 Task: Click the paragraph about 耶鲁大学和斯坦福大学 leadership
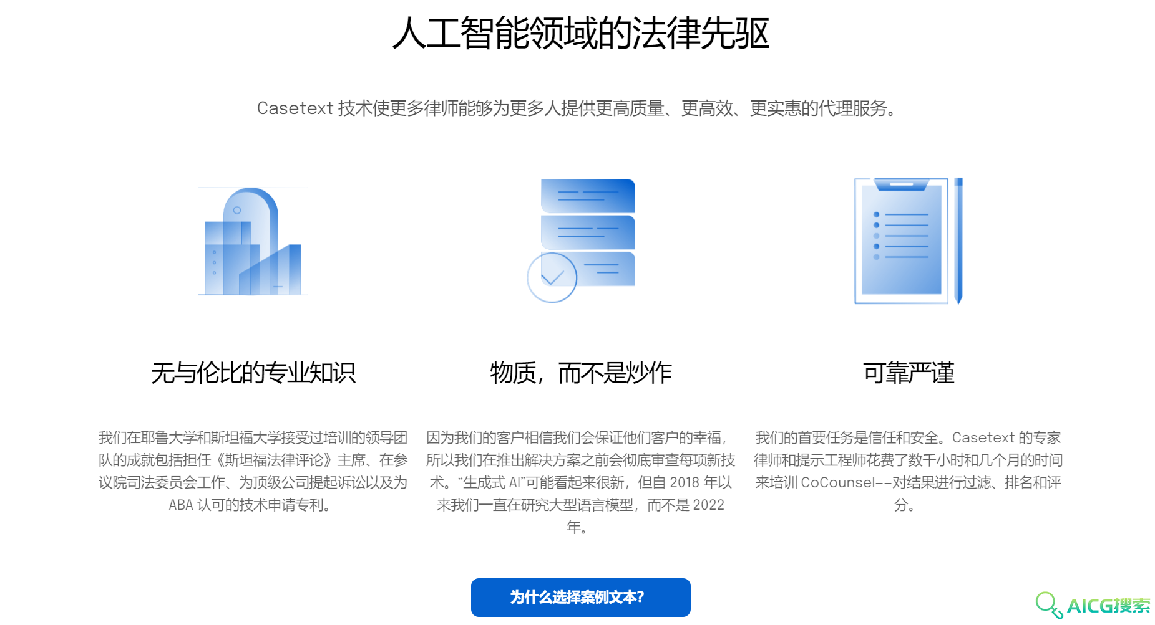tap(253, 471)
